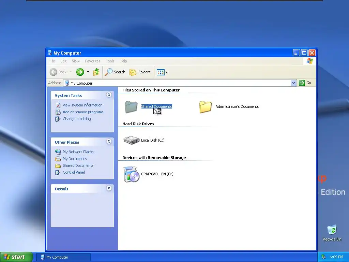Click the Add or remove programs icon

58,112
